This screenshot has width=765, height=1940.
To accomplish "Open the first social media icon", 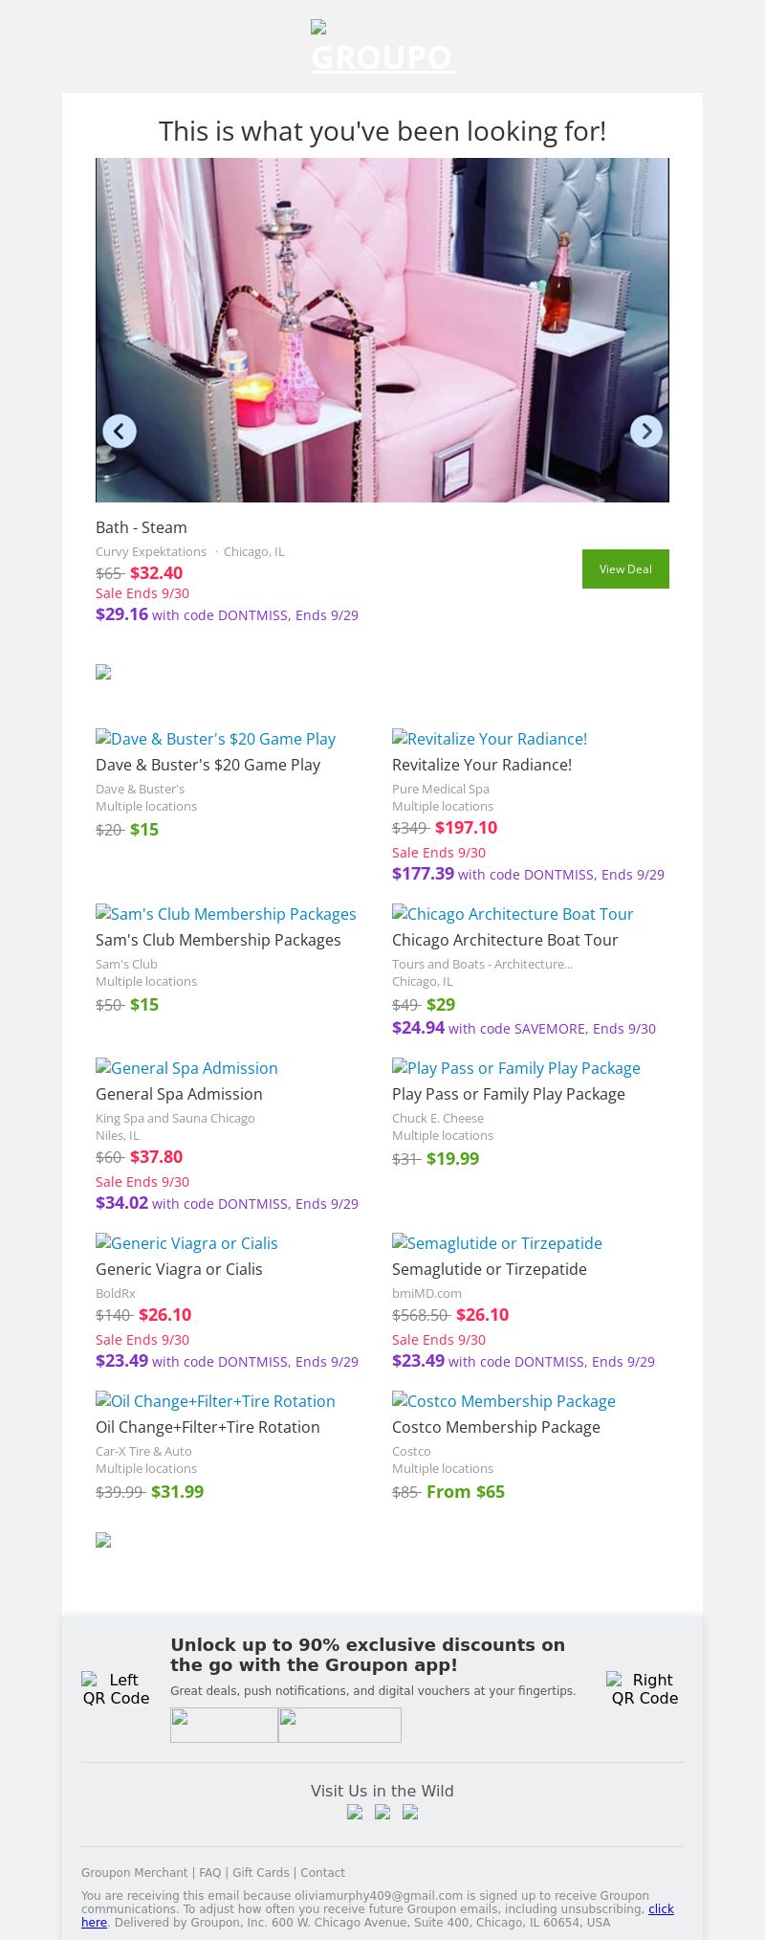I will (355, 1812).
